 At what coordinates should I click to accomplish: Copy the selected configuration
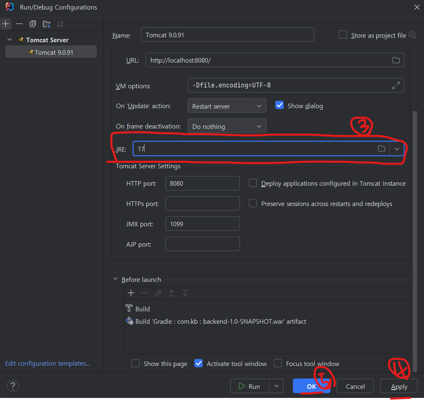pos(33,24)
